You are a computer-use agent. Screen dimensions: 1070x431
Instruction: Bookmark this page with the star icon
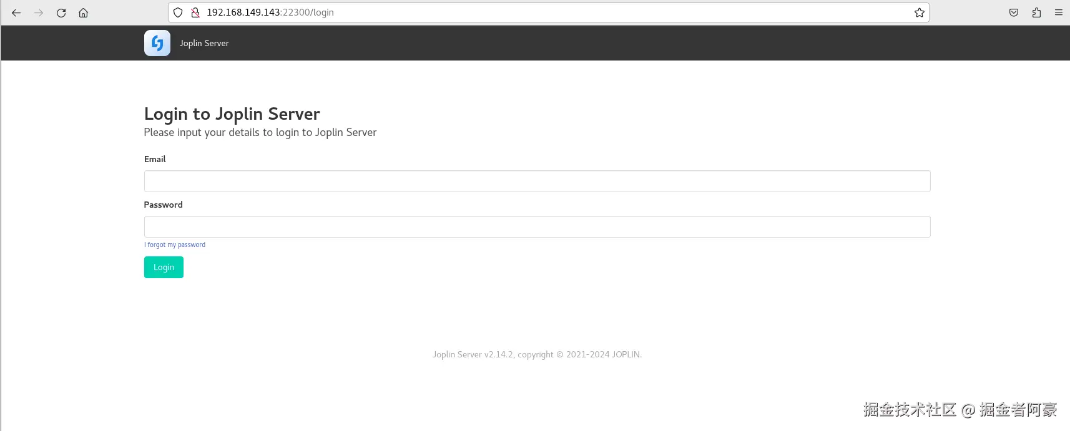[919, 12]
